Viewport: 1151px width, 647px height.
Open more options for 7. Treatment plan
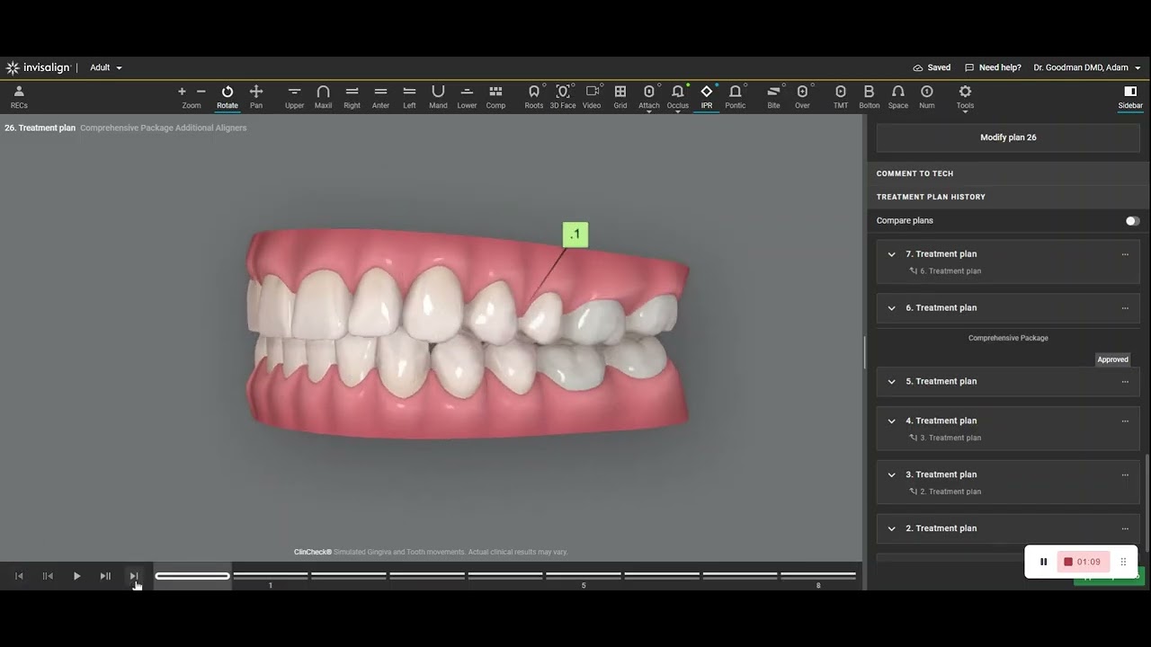(1125, 254)
